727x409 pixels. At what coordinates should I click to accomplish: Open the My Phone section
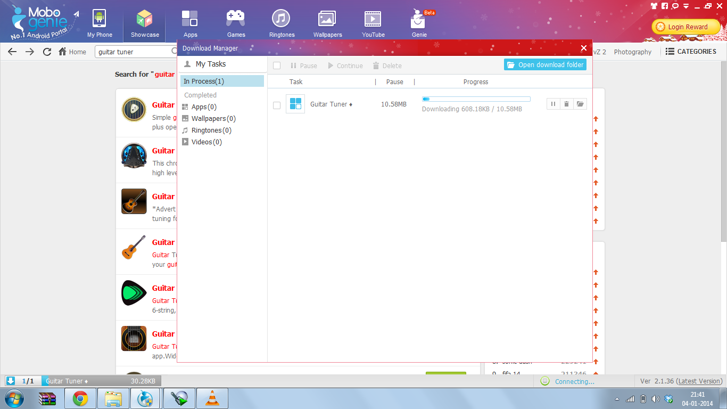(100, 24)
